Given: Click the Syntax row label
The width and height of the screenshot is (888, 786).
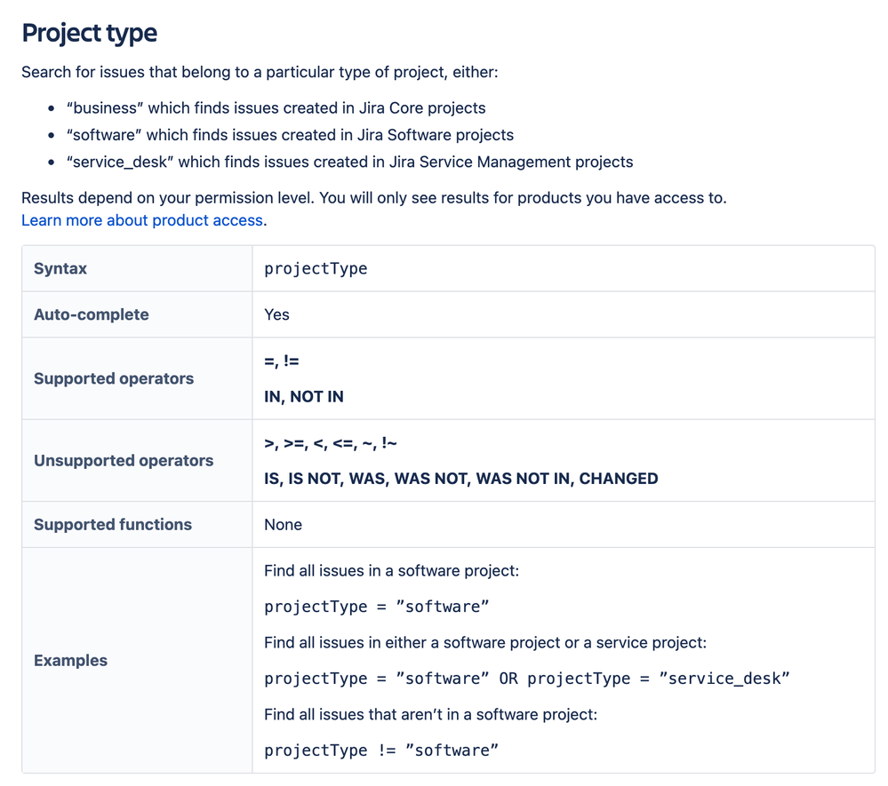Looking at the screenshot, I should coord(60,268).
